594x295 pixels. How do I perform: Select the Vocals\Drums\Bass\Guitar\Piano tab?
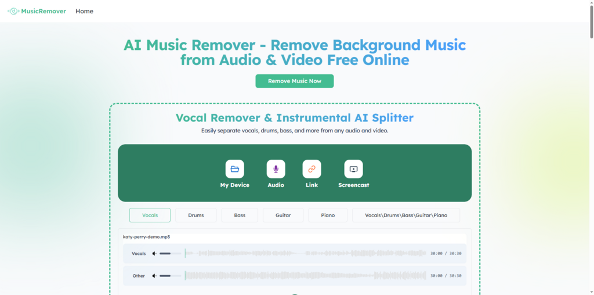(x=406, y=215)
